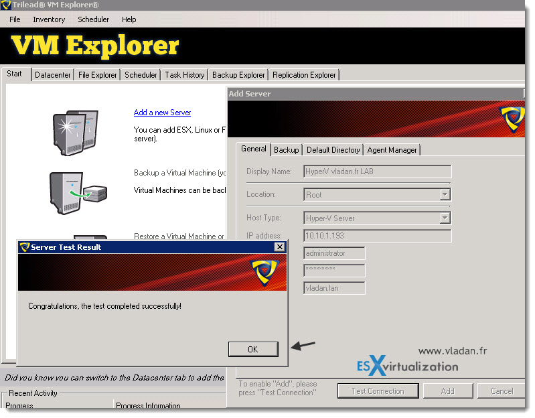Click the Test Connection button
The image size is (535, 418).
click(378, 391)
